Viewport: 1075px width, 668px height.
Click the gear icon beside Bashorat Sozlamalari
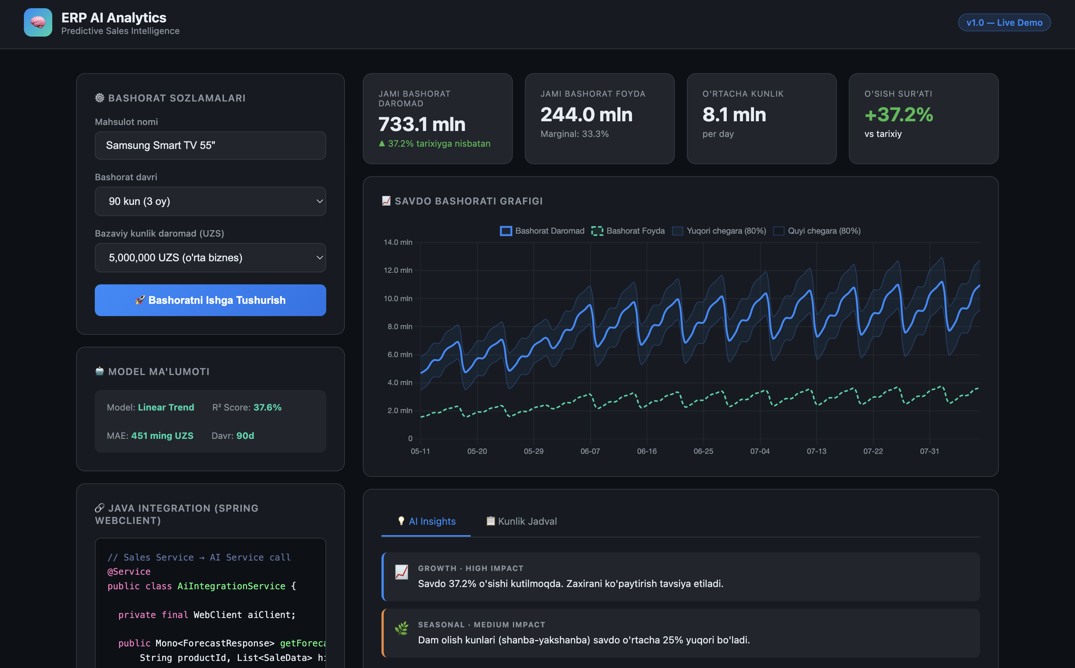tap(100, 98)
